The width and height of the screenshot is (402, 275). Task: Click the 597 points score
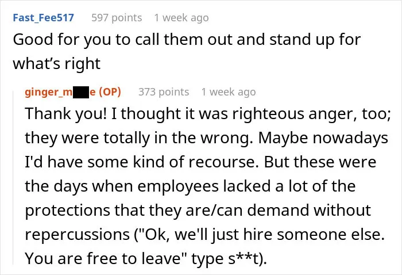[x=117, y=18]
